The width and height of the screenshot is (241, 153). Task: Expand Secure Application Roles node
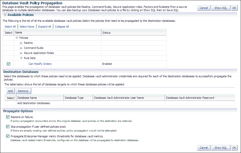[x=21, y=53]
